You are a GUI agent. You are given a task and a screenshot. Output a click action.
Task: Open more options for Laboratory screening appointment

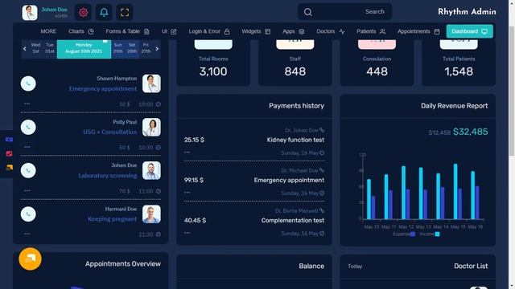[27, 190]
